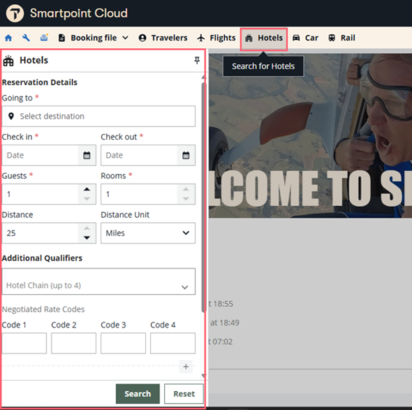Click the home icon in the toolbar
Image resolution: width=412 pixels, height=410 pixels.
click(8, 38)
